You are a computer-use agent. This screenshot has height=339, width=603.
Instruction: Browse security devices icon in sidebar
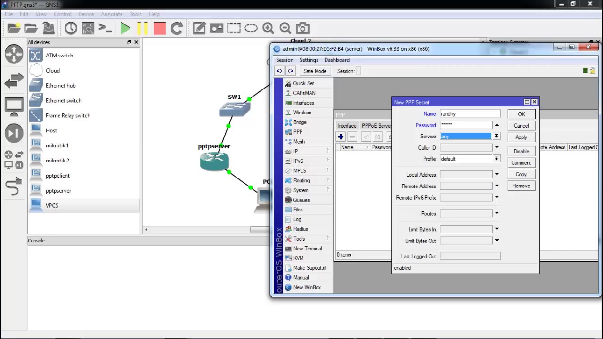[x=14, y=133]
